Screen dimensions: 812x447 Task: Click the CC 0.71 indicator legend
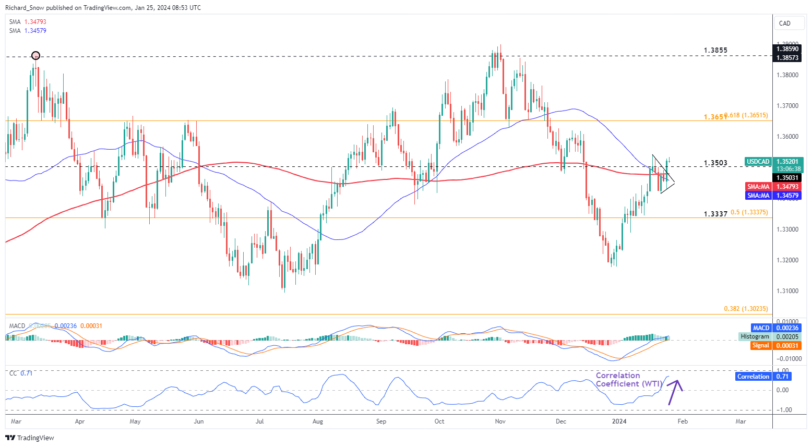[21, 373]
